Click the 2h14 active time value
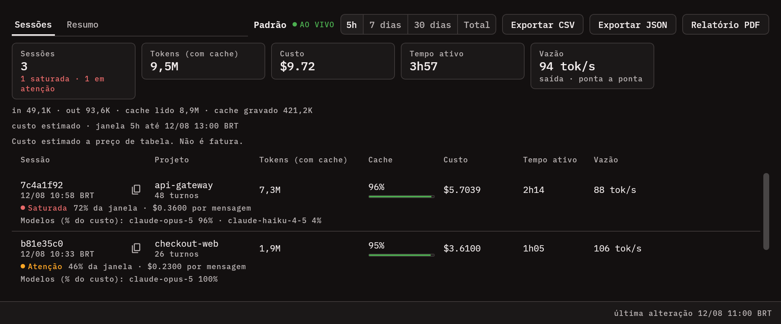Screen dimensions: 781x324 click(x=534, y=190)
